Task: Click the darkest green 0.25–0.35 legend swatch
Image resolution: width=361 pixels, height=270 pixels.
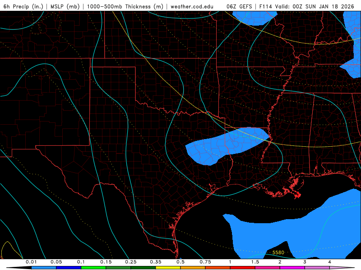Action: click(143, 268)
